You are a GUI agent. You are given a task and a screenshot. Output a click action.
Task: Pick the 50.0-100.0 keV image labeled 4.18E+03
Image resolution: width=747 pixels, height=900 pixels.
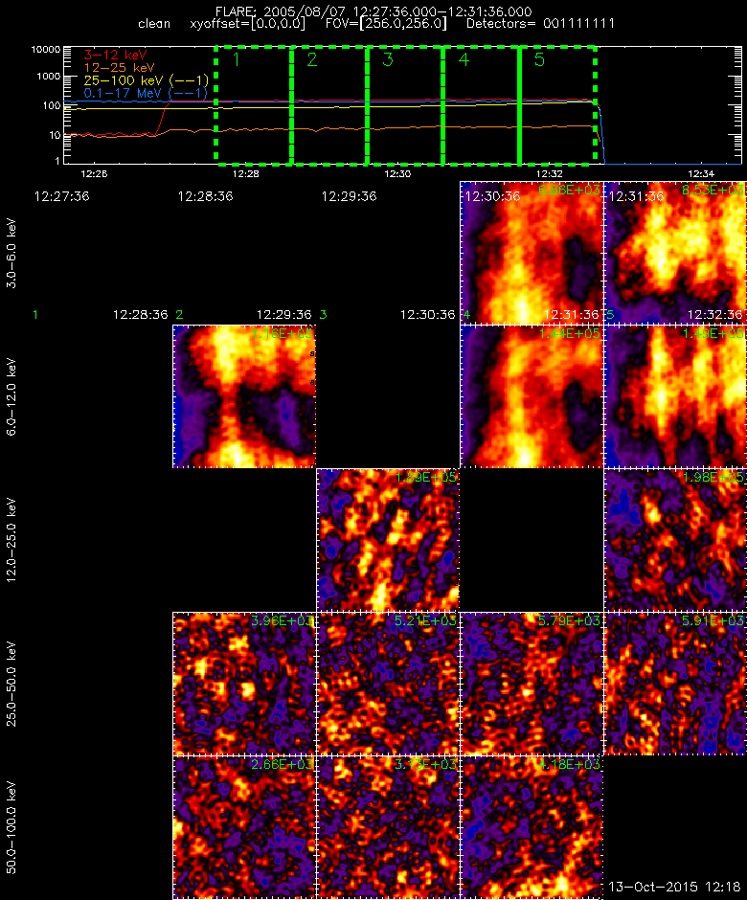click(x=532, y=827)
